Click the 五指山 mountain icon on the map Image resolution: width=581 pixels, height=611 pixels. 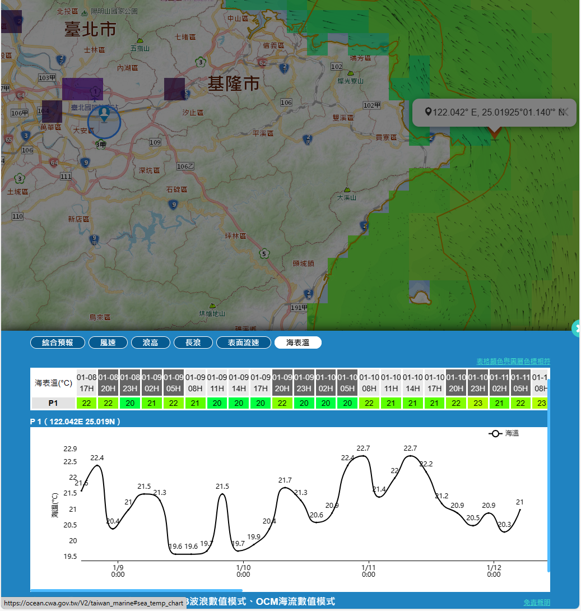coord(140,41)
